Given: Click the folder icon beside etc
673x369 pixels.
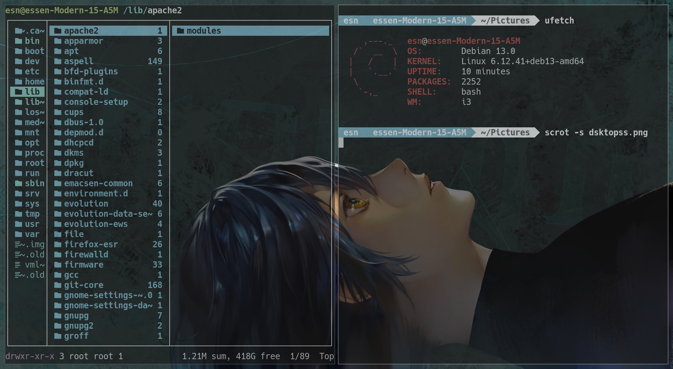Looking at the screenshot, I should (19, 72).
